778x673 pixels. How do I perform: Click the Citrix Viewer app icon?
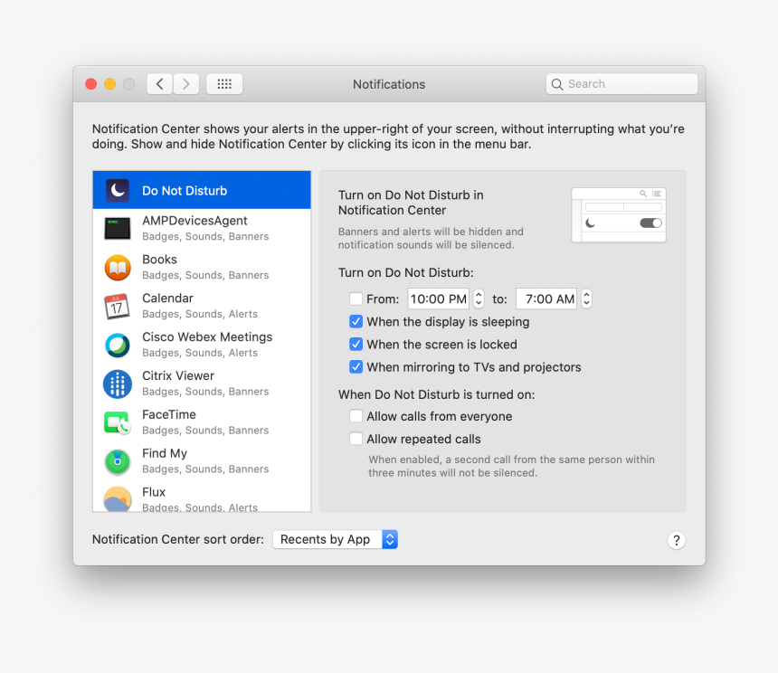(117, 384)
